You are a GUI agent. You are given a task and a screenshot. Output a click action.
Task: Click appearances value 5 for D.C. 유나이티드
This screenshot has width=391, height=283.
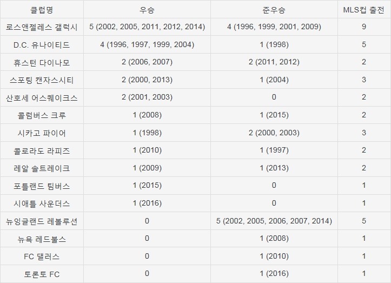[x=363, y=44]
